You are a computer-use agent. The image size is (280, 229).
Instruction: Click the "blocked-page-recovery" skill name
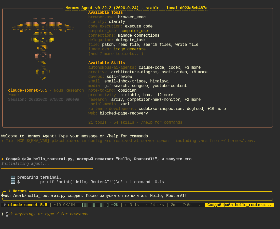tap(124, 113)
